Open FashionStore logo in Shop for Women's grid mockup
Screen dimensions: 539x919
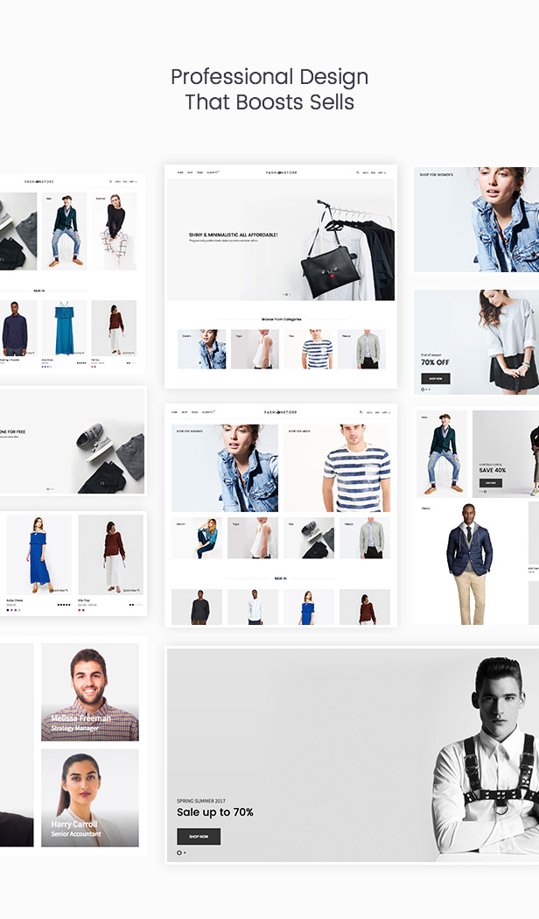[281, 412]
